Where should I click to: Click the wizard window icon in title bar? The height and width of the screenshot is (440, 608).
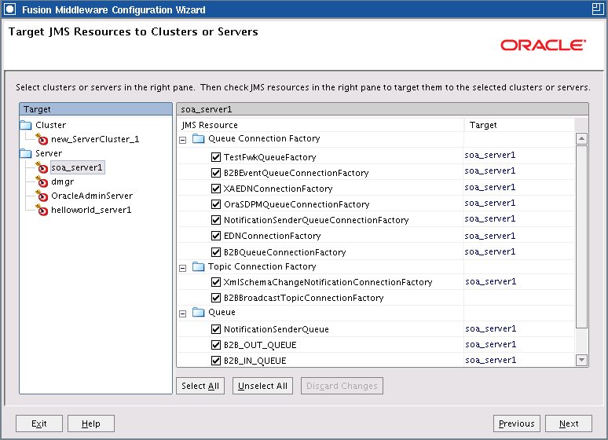click(x=9, y=9)
